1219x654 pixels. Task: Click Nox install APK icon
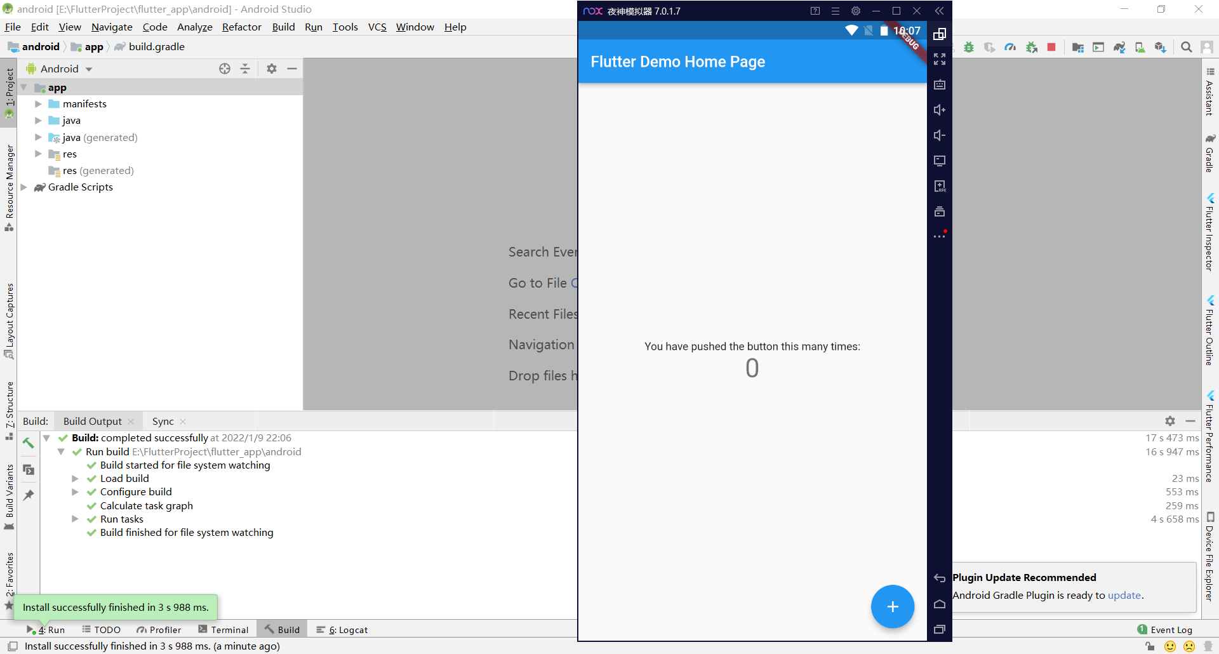(x=940, y=186)
